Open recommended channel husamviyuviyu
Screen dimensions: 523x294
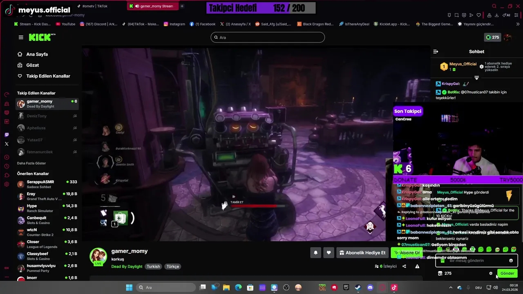click(x=47, y=268)
